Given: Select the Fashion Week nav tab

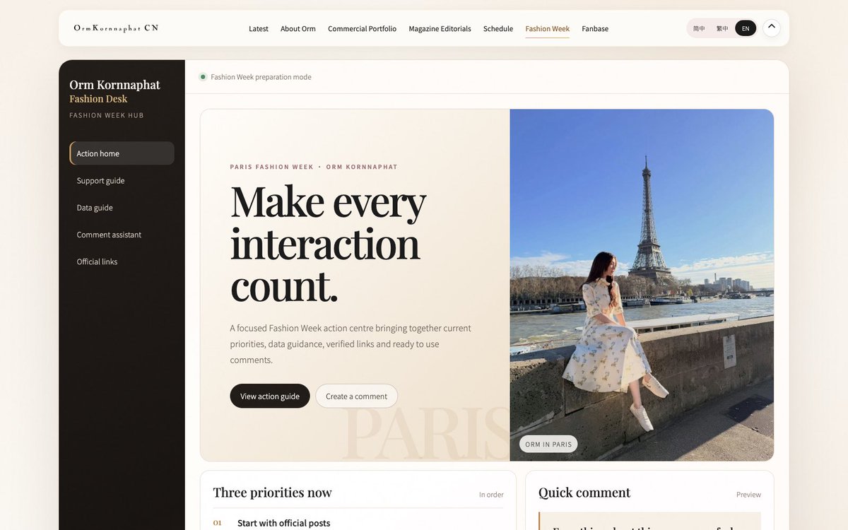Looking at the screenshot, I should click(548, 29).
